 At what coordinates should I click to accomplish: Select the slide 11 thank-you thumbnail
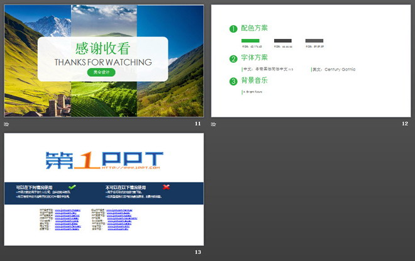pyautogui.click(x=104, y=61)
